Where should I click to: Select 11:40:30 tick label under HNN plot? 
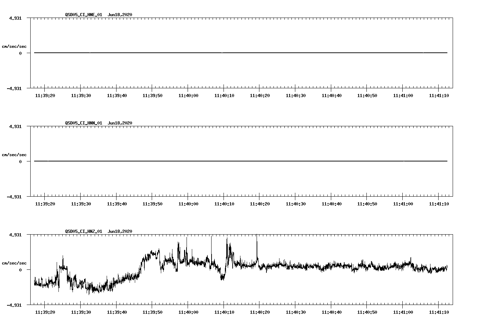(x=296, y=204)
